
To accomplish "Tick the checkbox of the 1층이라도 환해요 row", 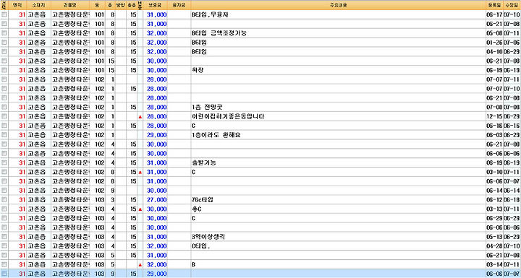I will (x=4, y=135).
